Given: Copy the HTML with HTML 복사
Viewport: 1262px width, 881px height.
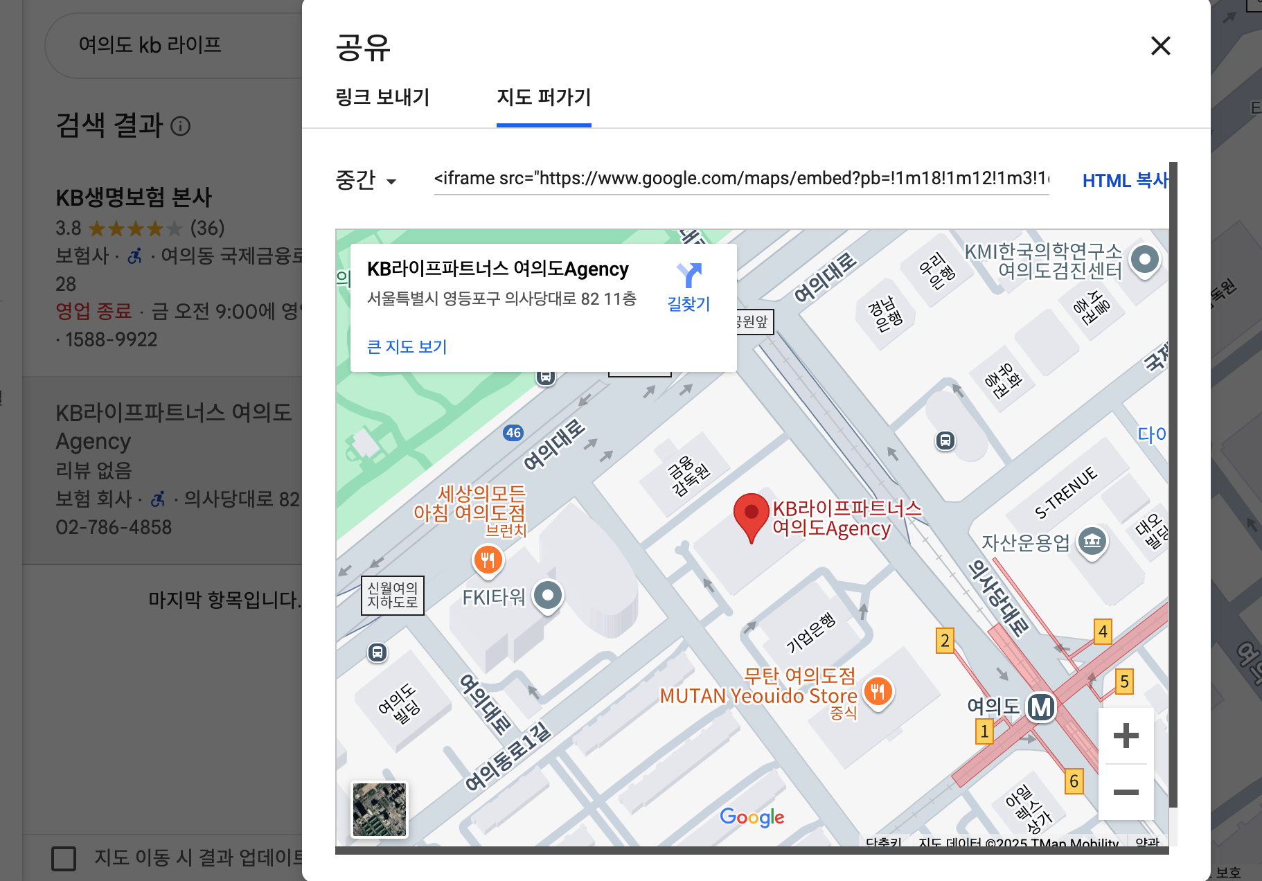Looking at the screenshot, I should click(x=1125, y=181).
